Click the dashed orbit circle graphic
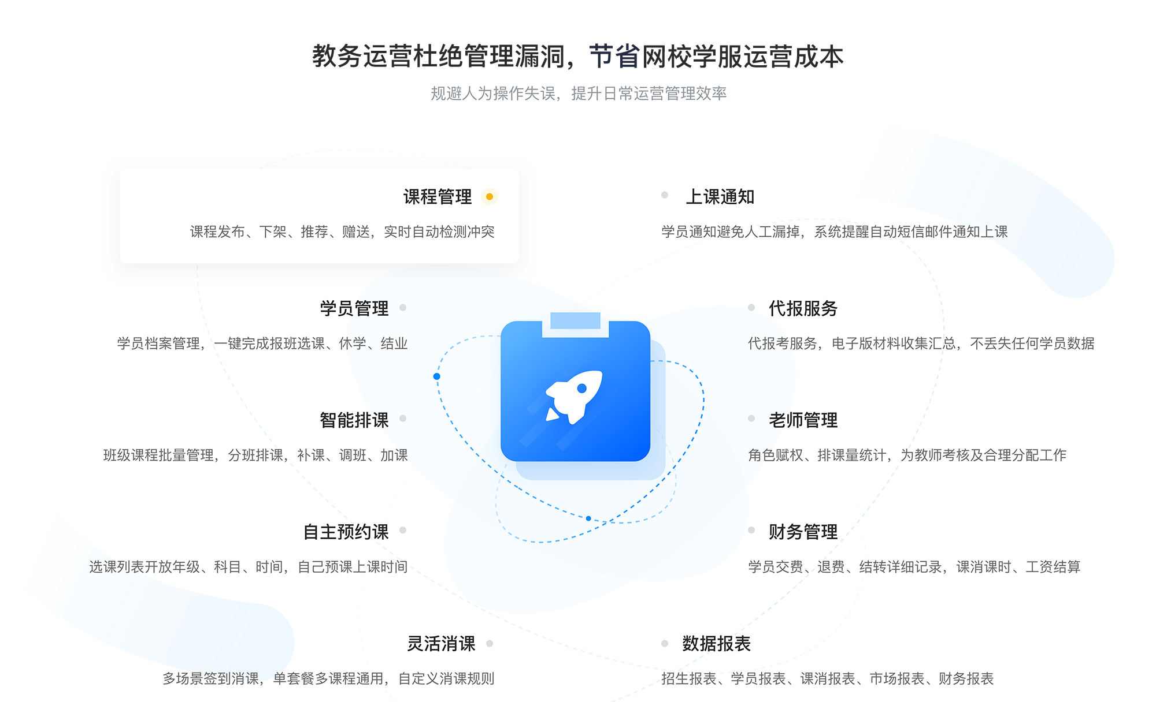This screenshot has height=702, width=1156. coord(577,404)
